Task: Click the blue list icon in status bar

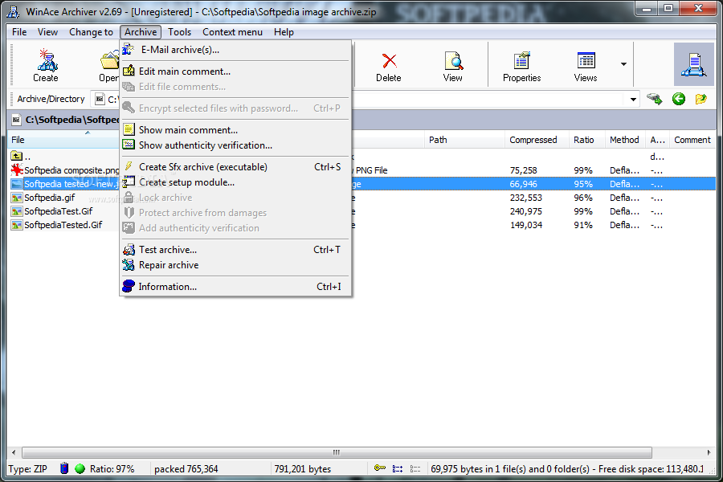Action: point(398,468)
